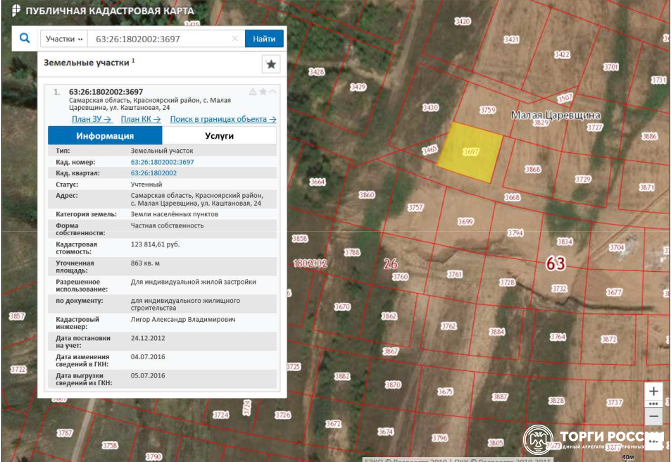Image resolution: width=671 pixels, height=462 pixels.
Task: Click Поиск в границах объекта link
Action: coord(222,119)
